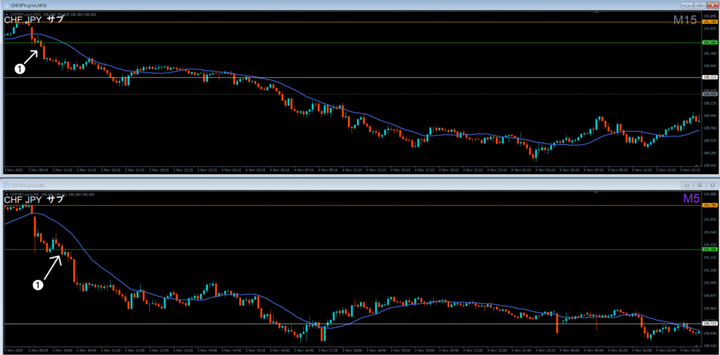Click the large M15 timeframe label

pyautogui.click(x=684, y=21)
